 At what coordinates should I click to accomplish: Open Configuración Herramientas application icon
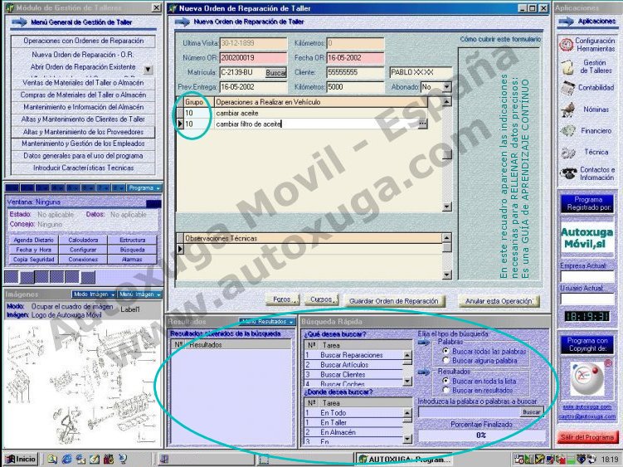pos(567,45)
